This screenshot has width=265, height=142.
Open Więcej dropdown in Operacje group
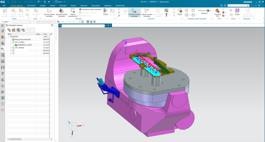(x=106, y=12)
